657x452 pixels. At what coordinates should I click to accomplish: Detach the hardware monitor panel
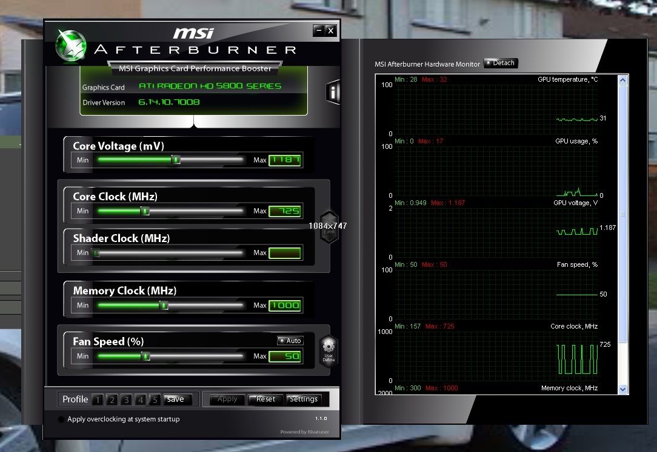501,63
